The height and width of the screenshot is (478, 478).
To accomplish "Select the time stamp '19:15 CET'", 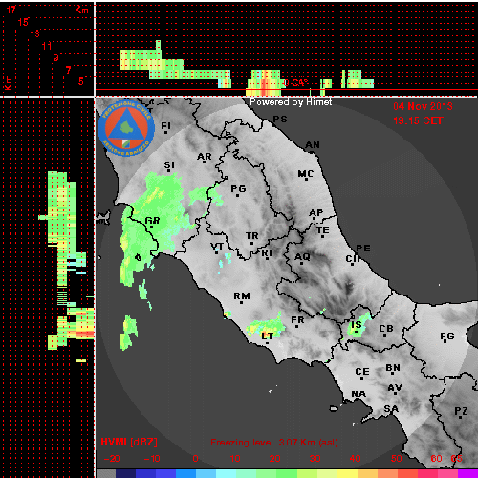I will coord(418,120).
